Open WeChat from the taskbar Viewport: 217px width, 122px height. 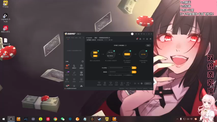coord(63,119)
